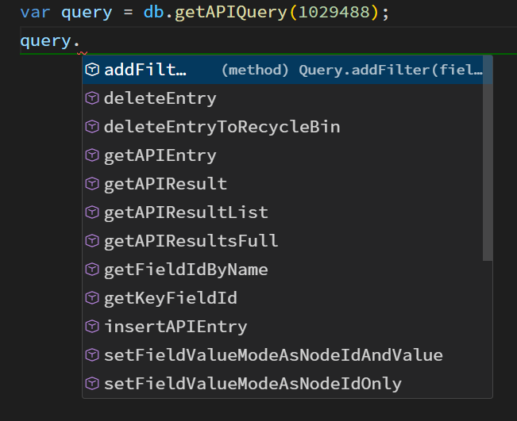This screenshot has height=421, width=517.
Task: Click the cube icon beside deleteEntryToRecycleBin
Action: (92, 127)
